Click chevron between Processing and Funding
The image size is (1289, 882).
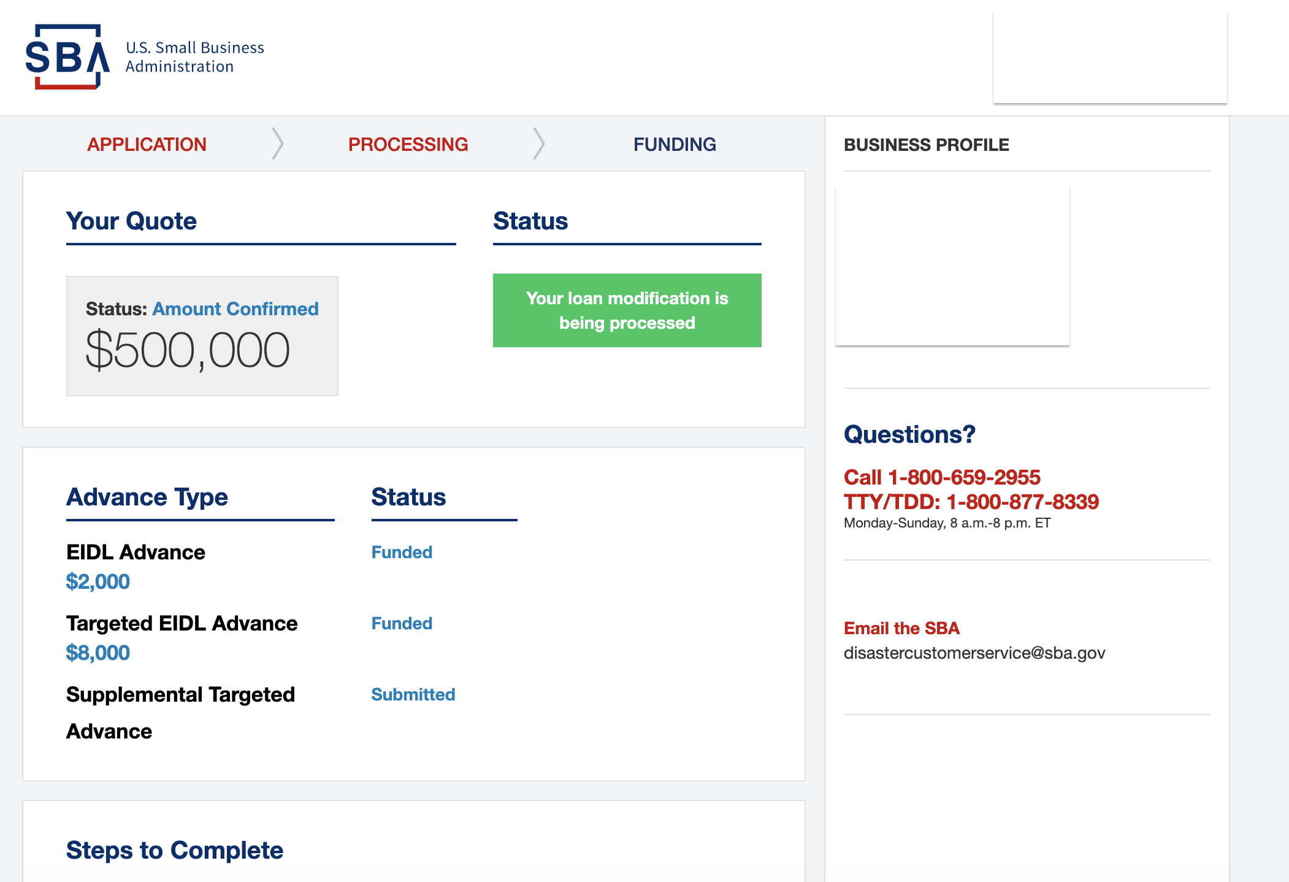(x=539, y=144)
